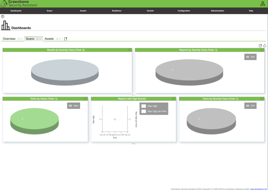Edit the Overview dashboard tab title
The width and height of the screenshot is (268, 190).
coord(19,39)
